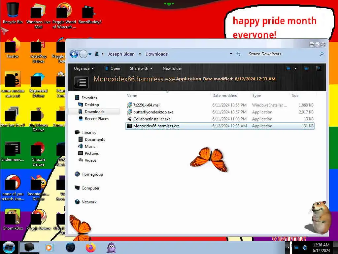Click the 7z2201-x64.msi installer icon
Viewport: 338px width, 254px height.
pyautogui.click(x=129, y=105)
